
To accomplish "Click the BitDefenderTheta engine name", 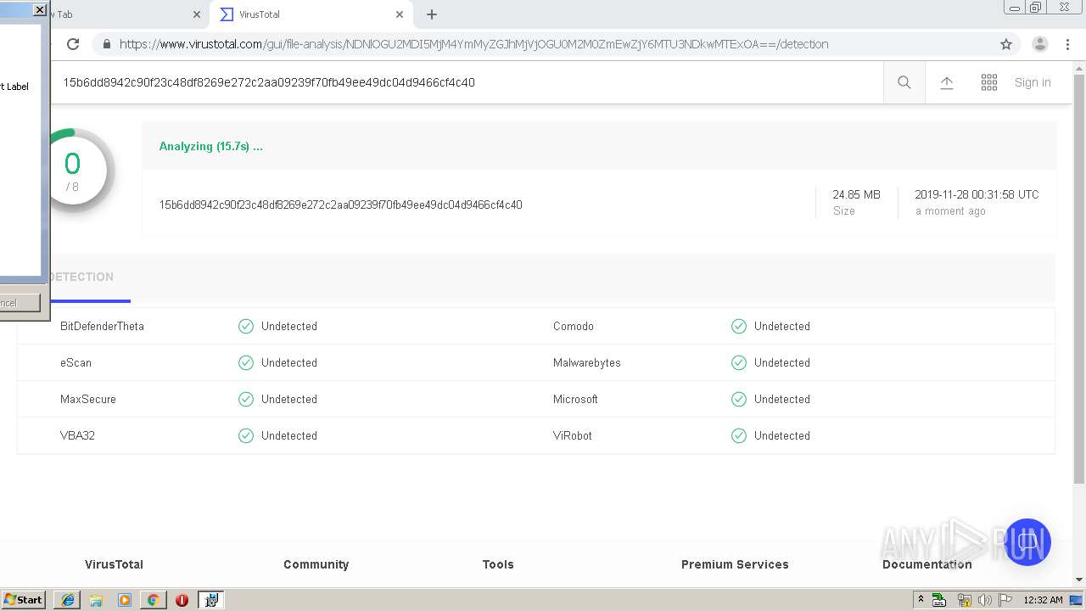I will pyautogui.click(x=102, y=326).
